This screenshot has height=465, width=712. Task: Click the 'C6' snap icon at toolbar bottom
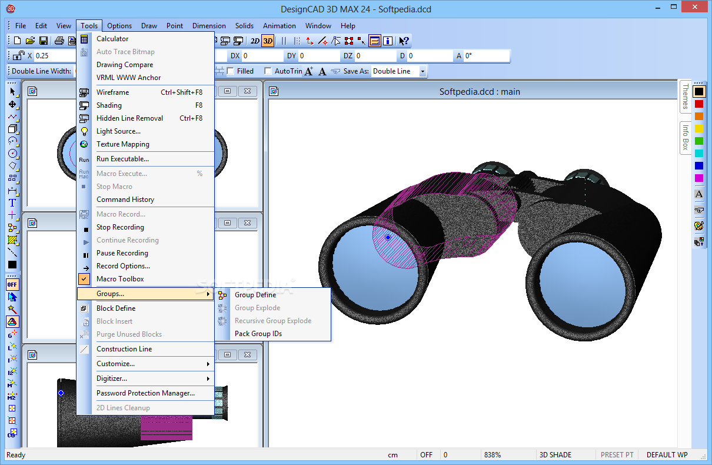click(12, 433)
